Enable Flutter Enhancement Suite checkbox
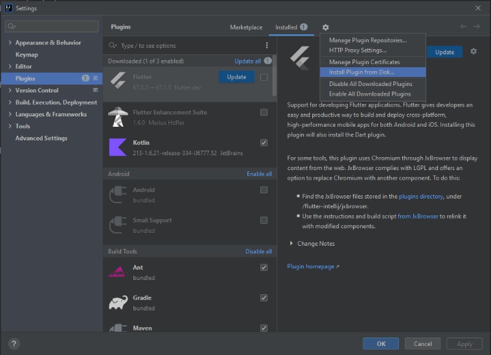Screen dimensions: 491x355 [264, 112]
